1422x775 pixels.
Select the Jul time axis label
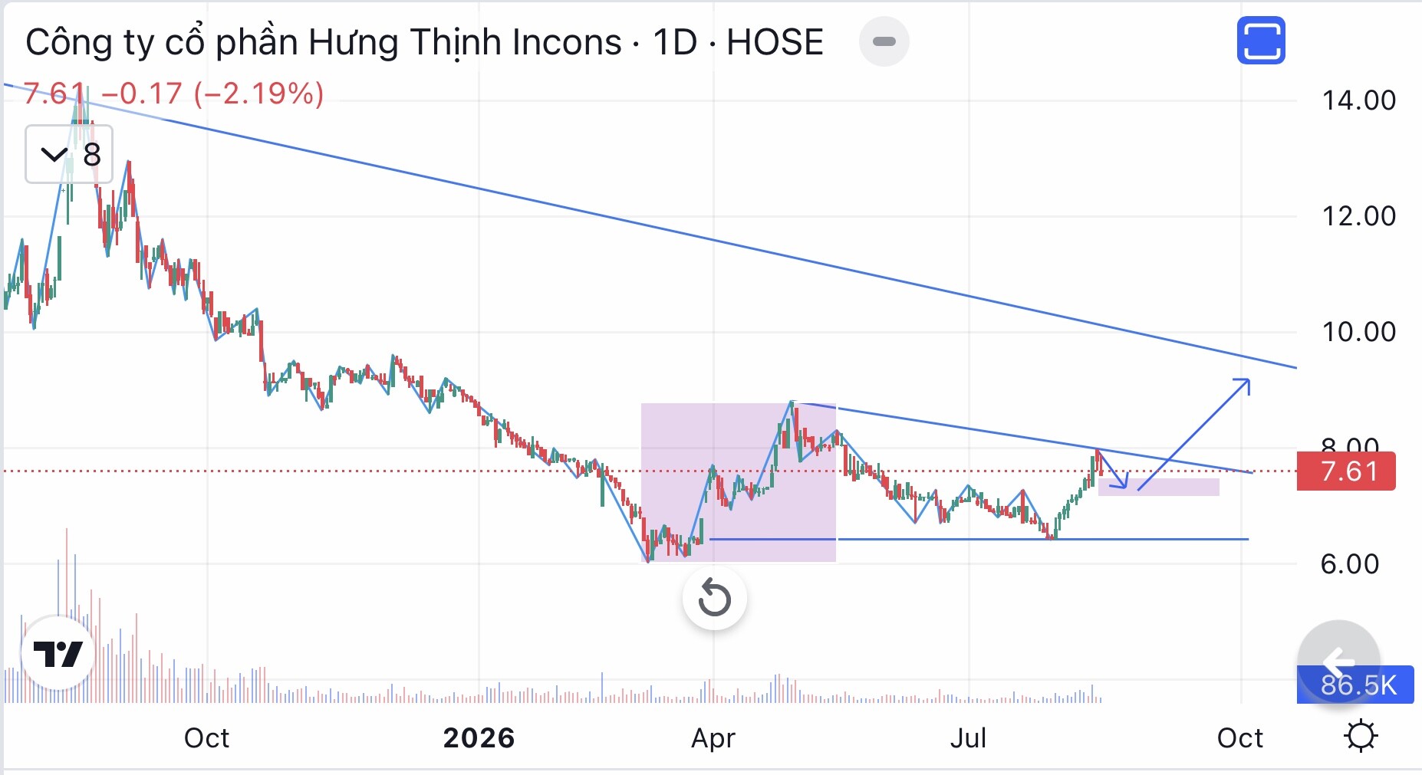(x=968, y=737)
